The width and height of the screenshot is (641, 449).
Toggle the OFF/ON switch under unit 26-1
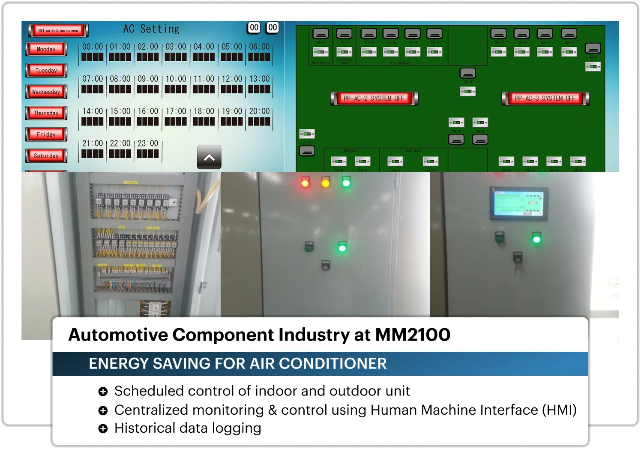[320, 52]
